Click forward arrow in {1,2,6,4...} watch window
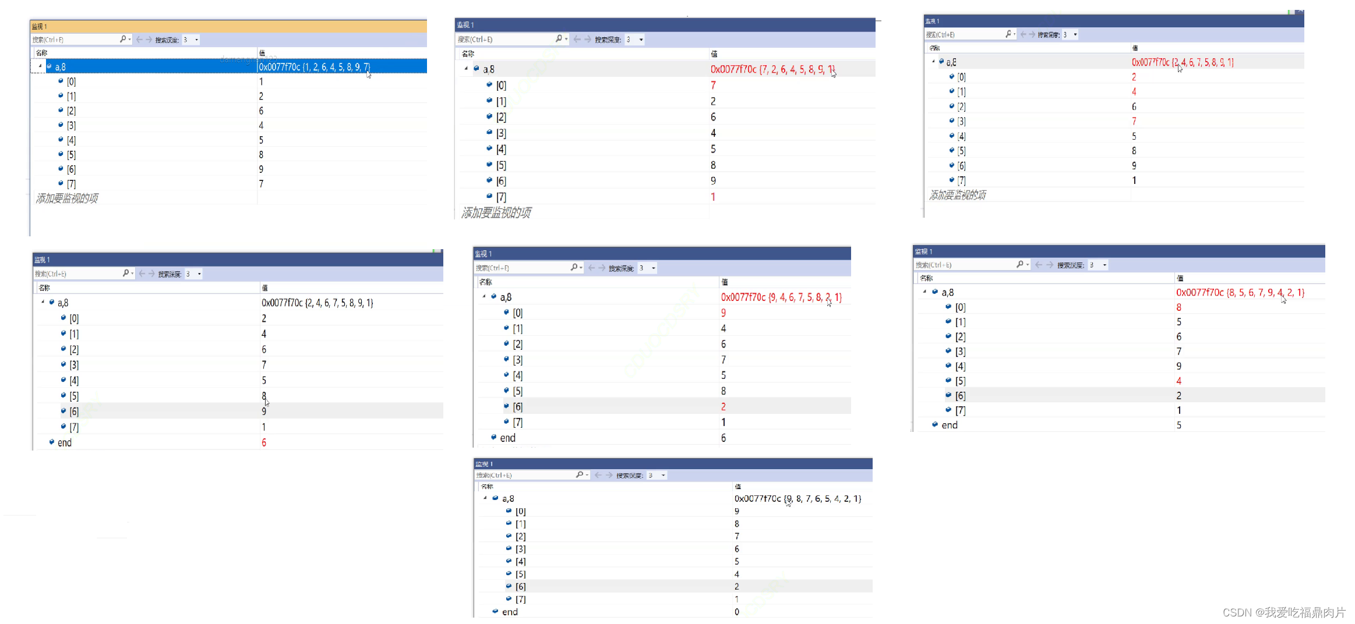 149,40
